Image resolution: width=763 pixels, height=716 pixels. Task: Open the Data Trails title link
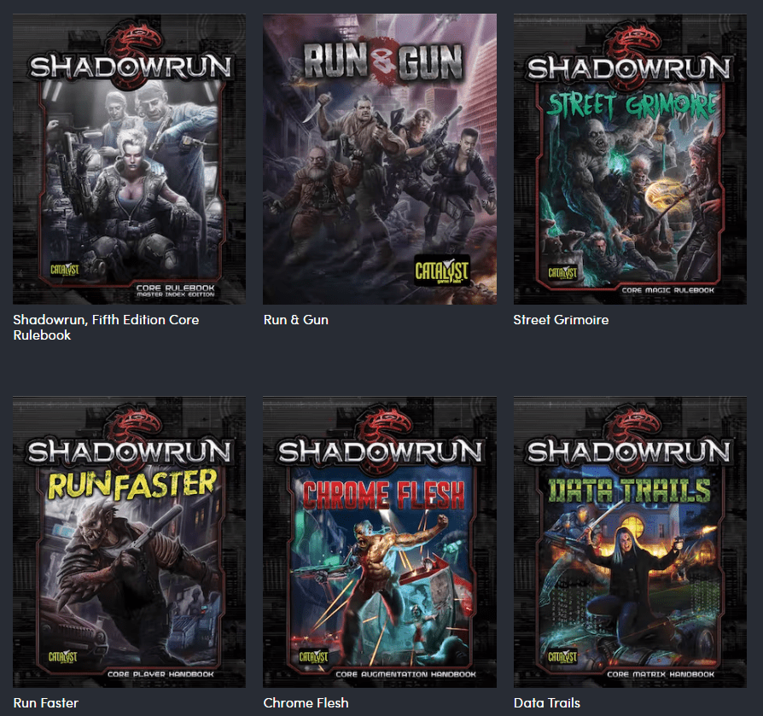tap(546, 703)
